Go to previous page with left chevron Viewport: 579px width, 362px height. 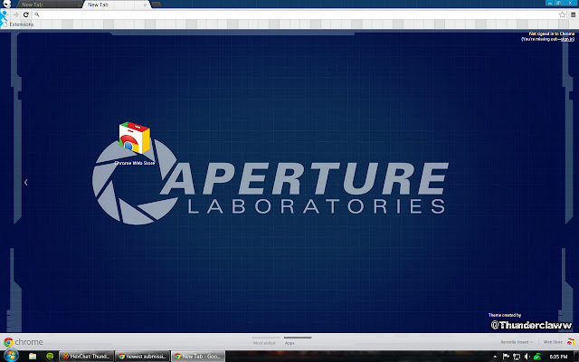pyautogui.click(x=26, y=182)
